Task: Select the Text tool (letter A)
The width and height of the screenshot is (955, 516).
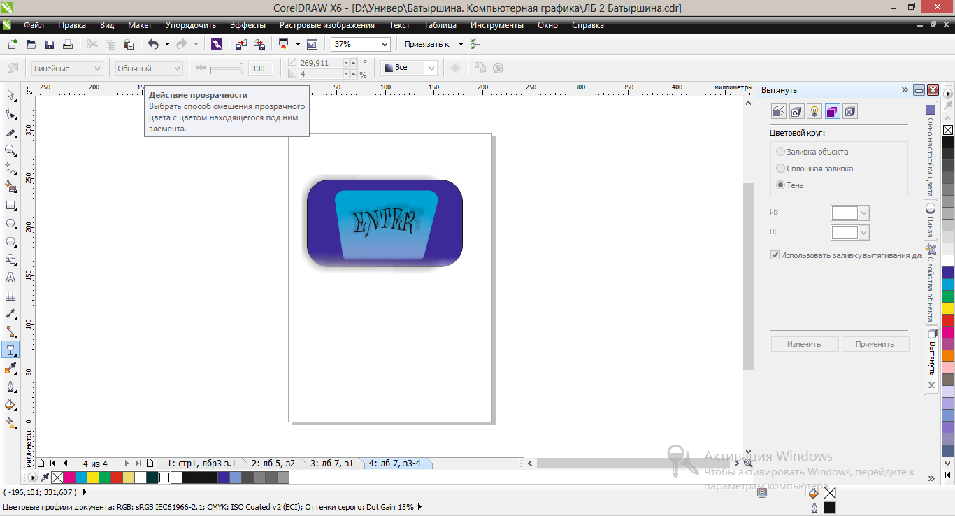Action: coord(10,278)
